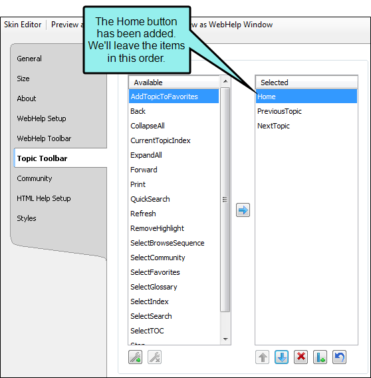Open the Styles tab
The image size is (371, 378).
pos(27,218)
